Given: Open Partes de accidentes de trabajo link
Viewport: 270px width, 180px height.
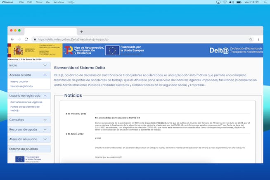Looking at the screenshot, I should [x=25, y=109].
